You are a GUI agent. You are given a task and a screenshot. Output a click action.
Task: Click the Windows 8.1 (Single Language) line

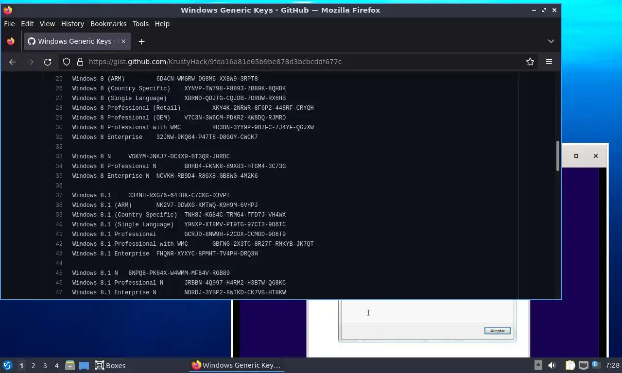coord(179,224)
